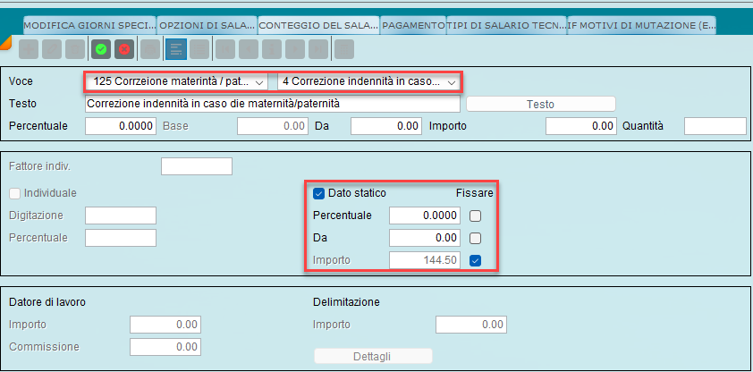Go to the Modifica Giorni Speci tab
Image resolution: width=753 pixels, height=372 pixels.
tap(89, 26)
